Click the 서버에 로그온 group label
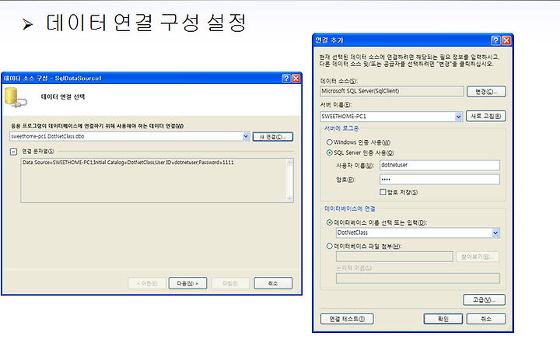 [341, 128]
